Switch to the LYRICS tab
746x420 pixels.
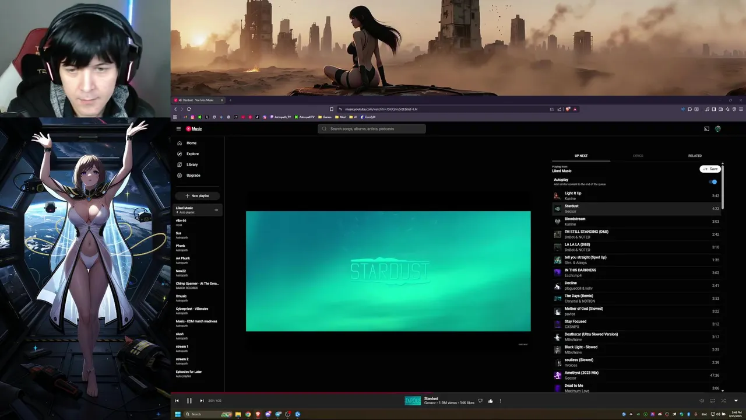click(x=638, y=156)
